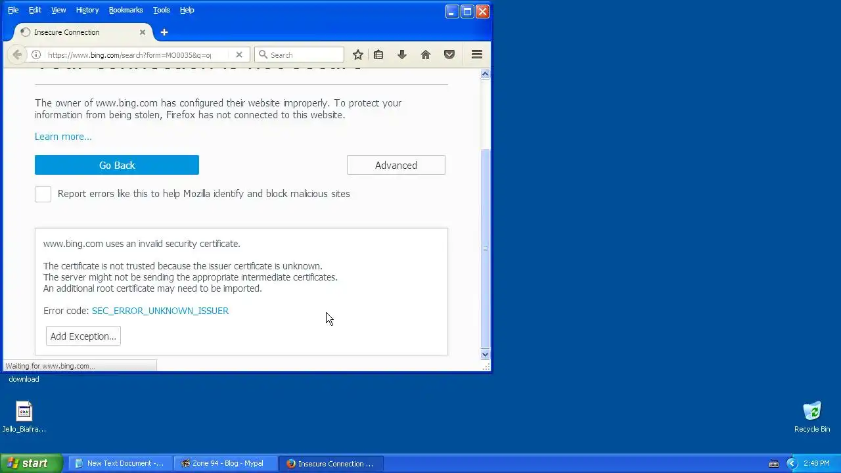Click SEC_ERROR_UNKNOWN_ISSUER error code link
Viewport: 841px width, 473px height.
[160, 311]
